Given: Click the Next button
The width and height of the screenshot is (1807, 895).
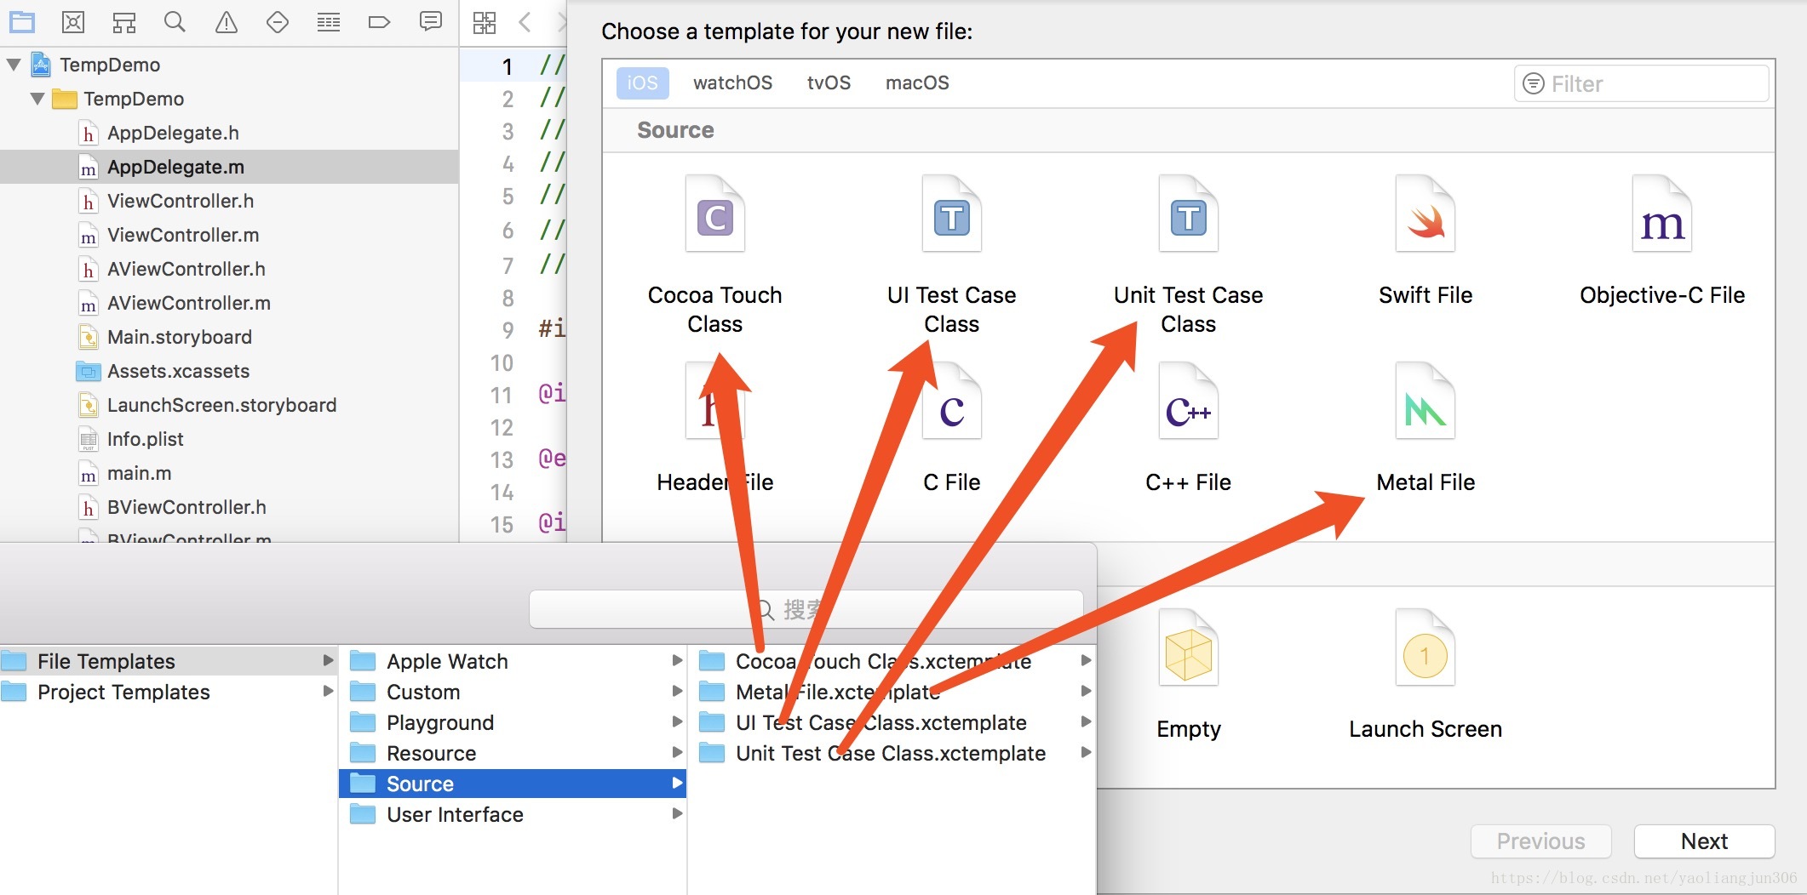Looking at the screenshot, I should pos(1704,841).
